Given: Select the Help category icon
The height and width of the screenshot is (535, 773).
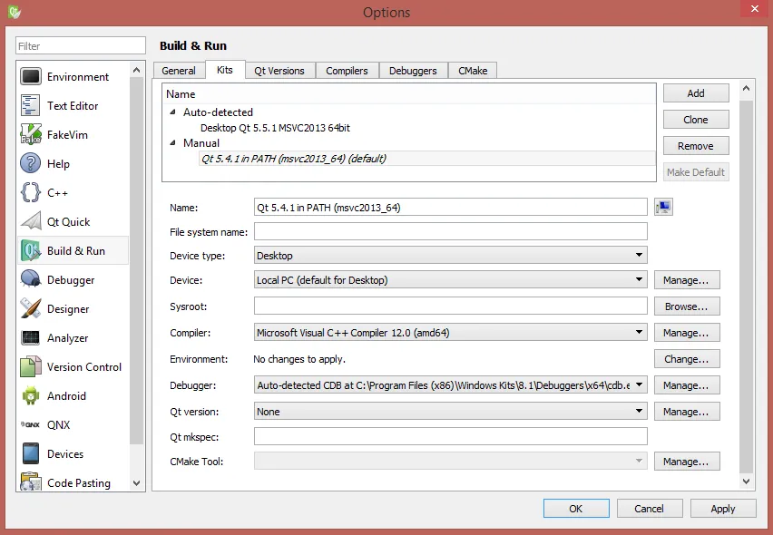Looking at the screenshot, I should (31, 163).
